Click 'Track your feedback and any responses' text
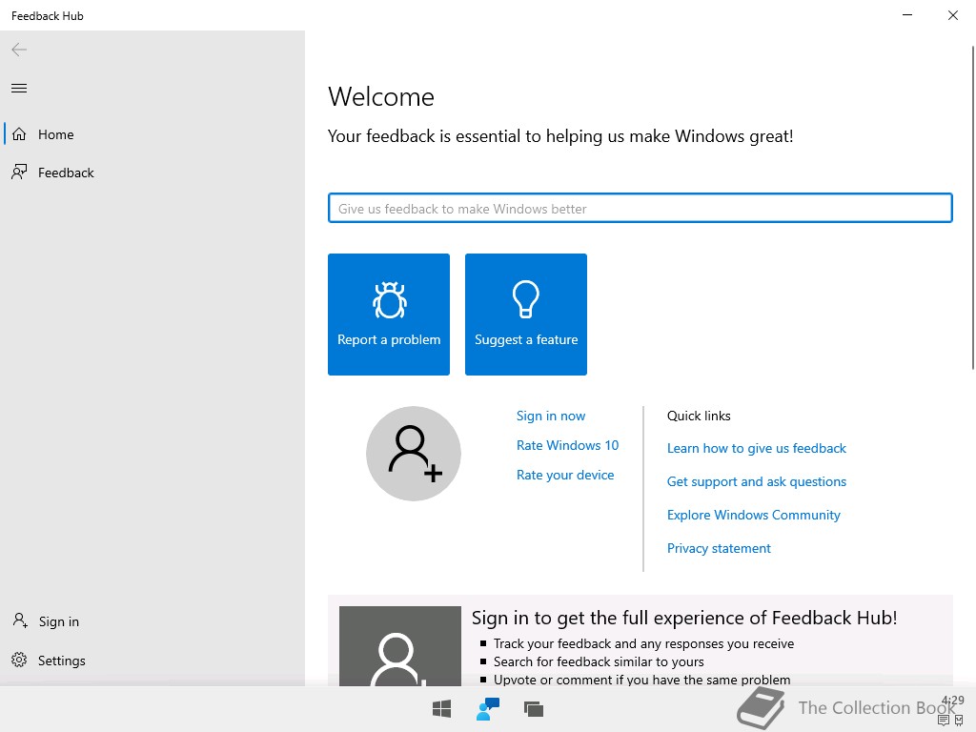The image size is (976, 732). point(643,643)
